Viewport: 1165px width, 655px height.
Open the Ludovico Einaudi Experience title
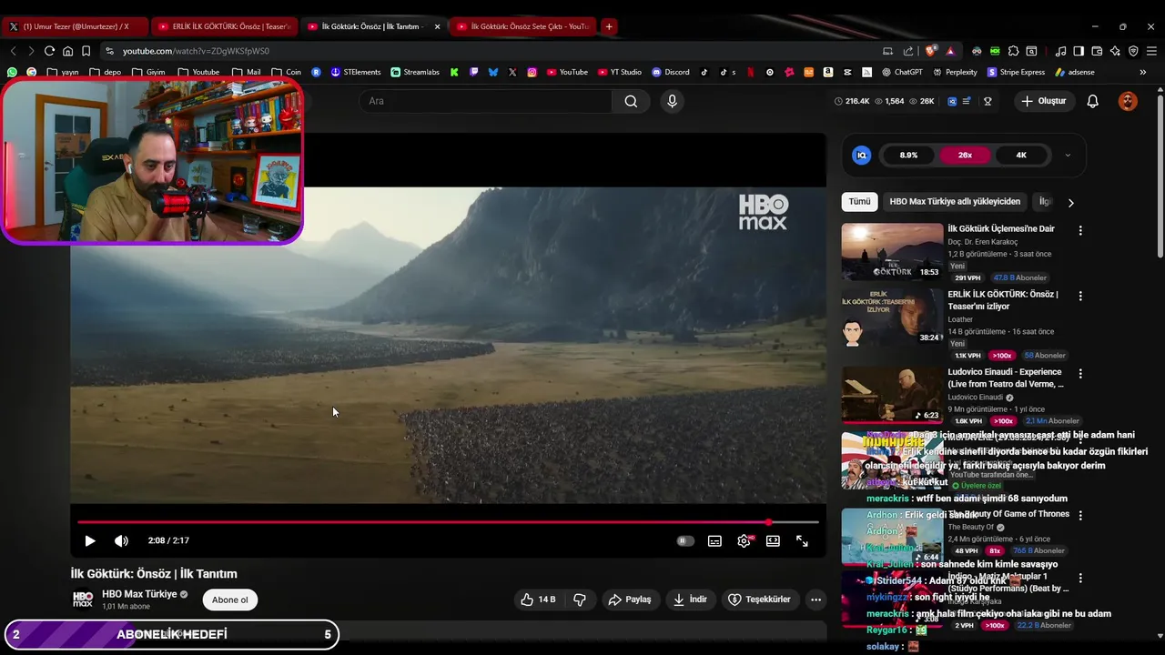(x=1004, y=378)
